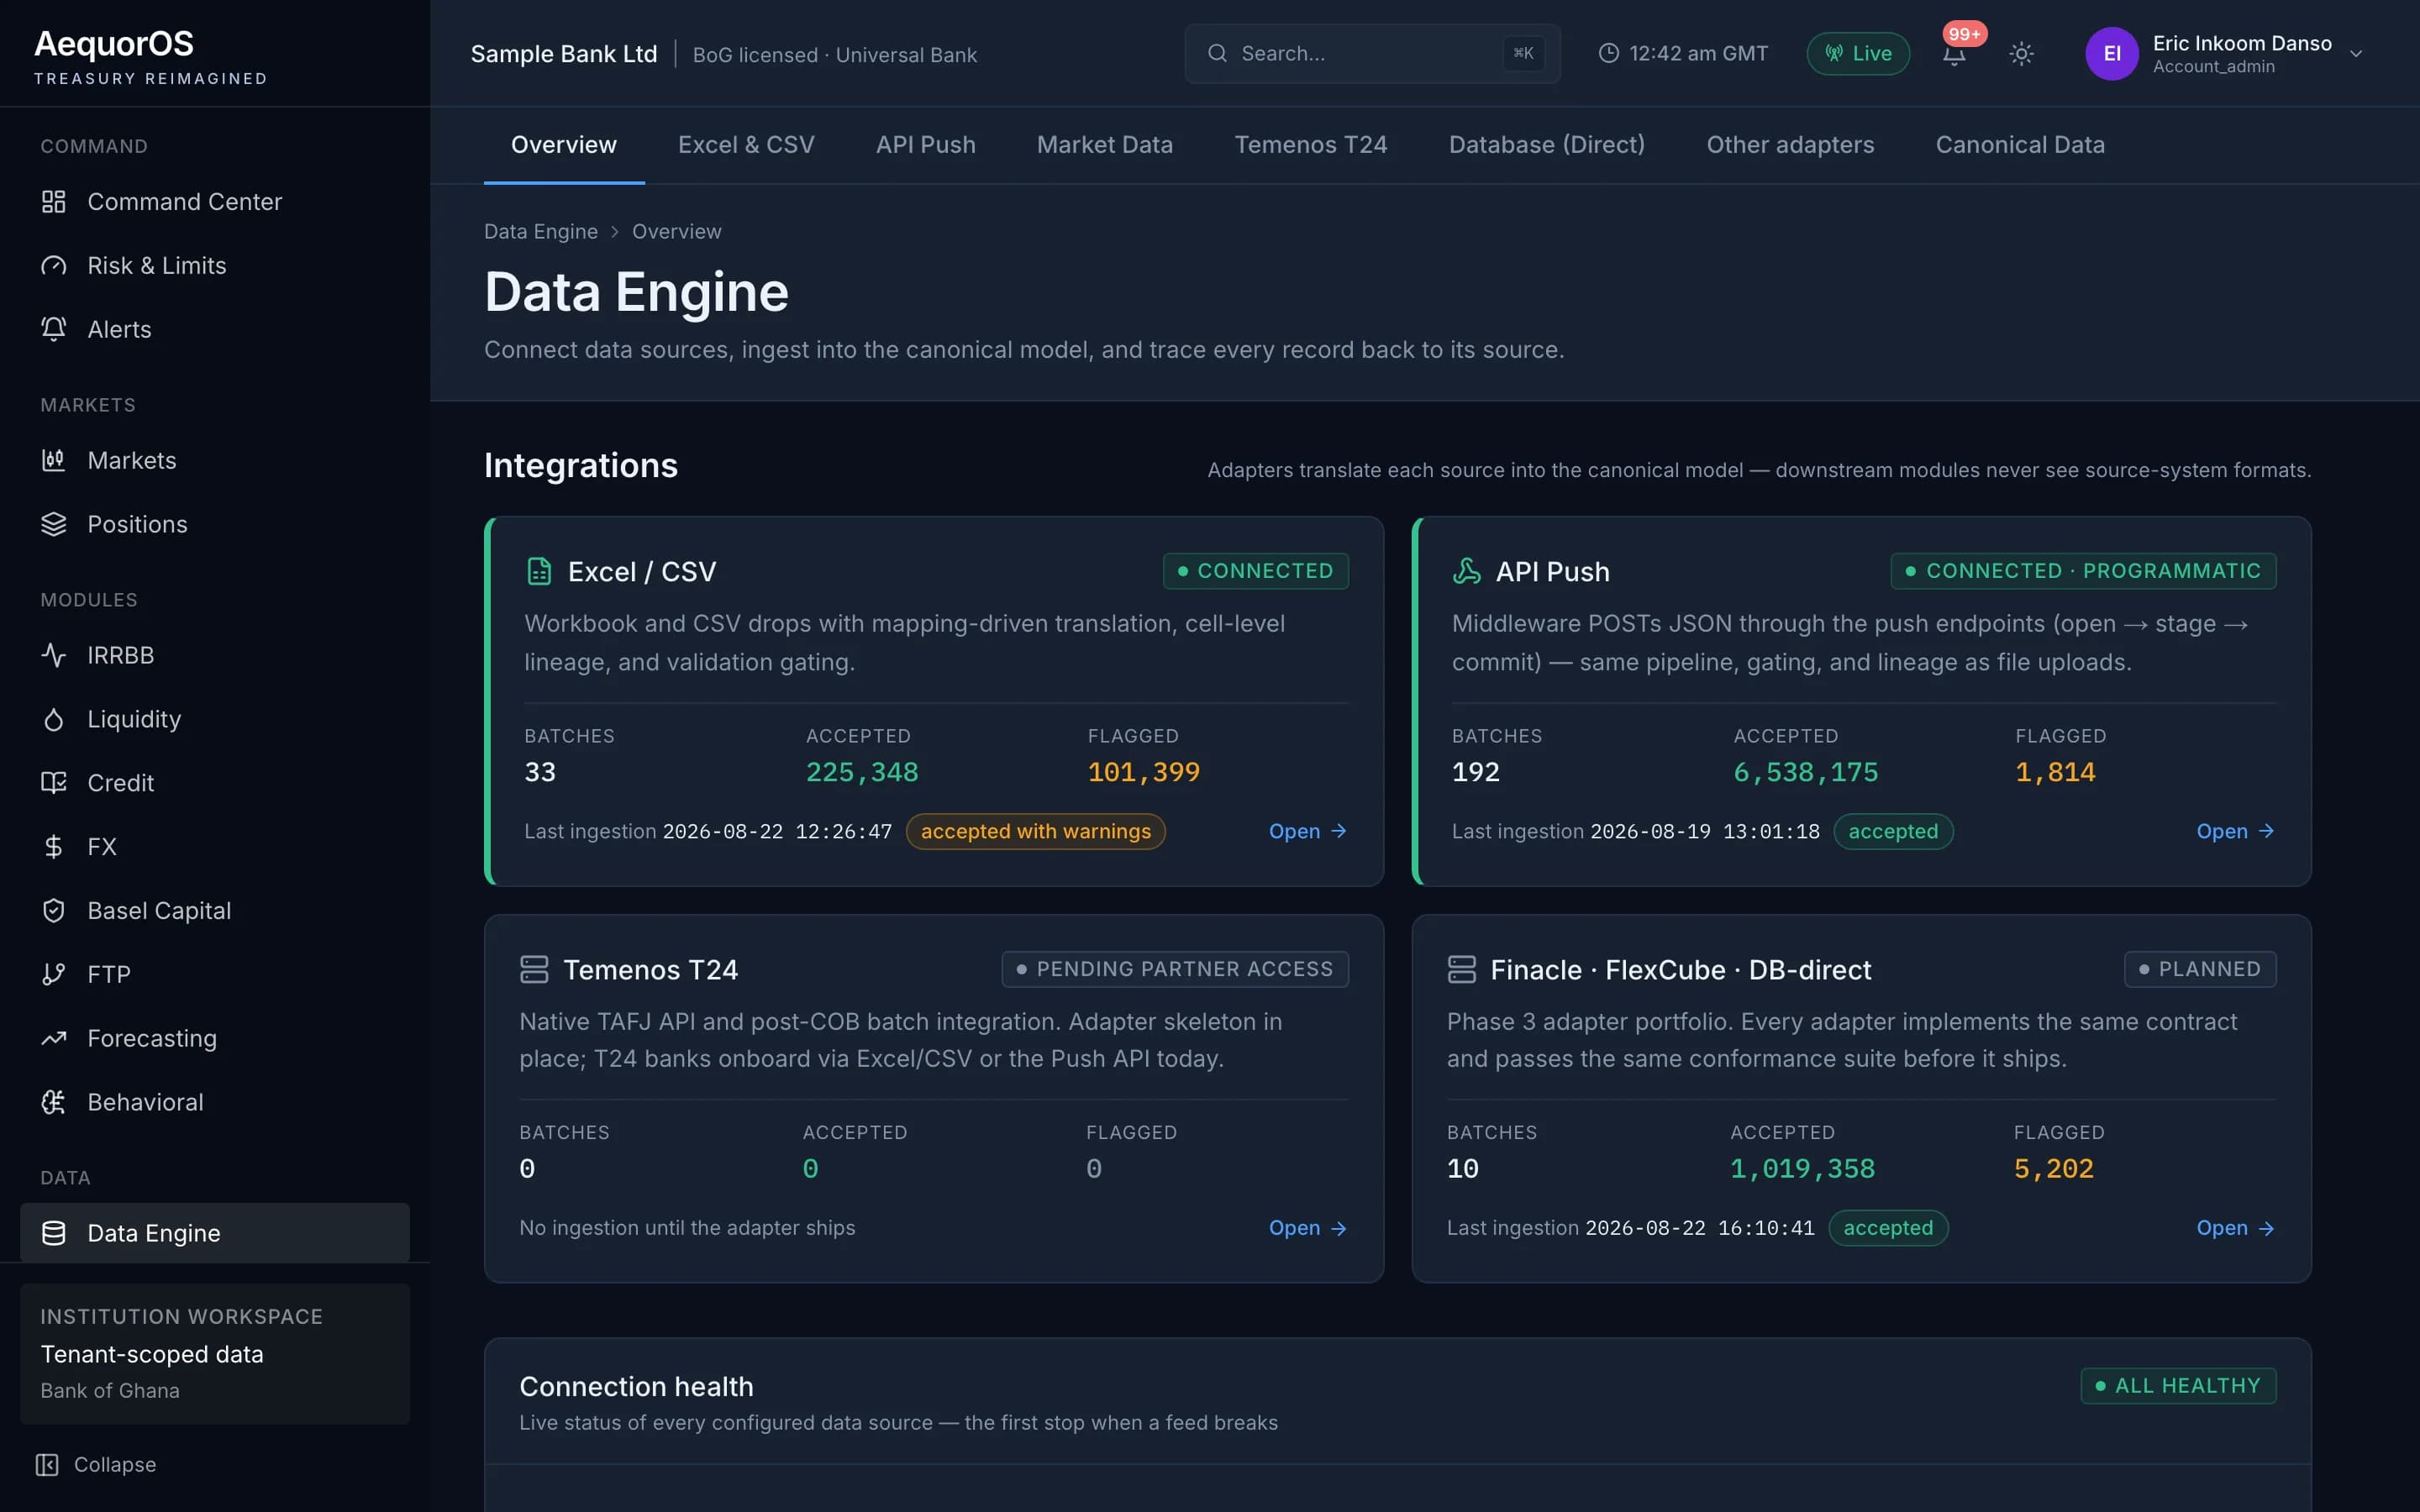The image size is (2420, 1512).
Task: Open Liquidity droplet module
Action: (215, 719)
